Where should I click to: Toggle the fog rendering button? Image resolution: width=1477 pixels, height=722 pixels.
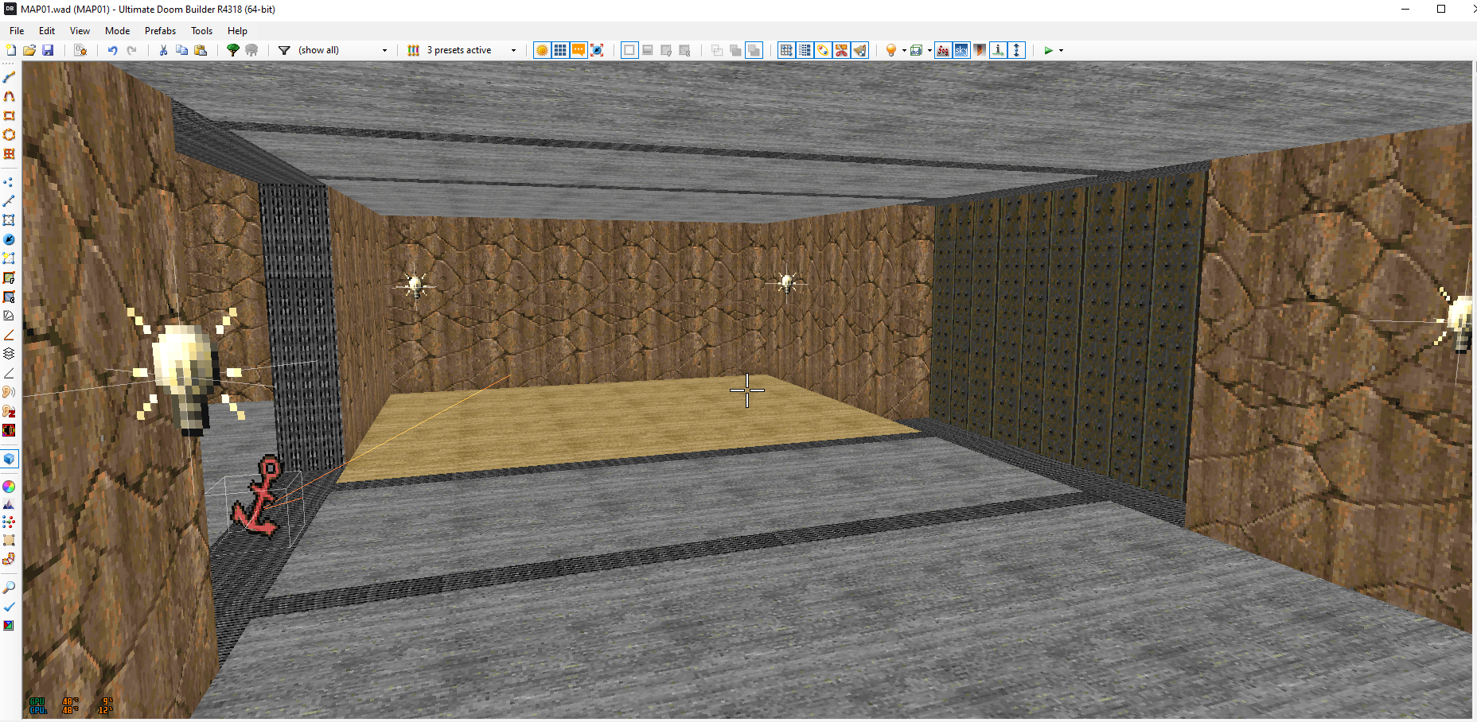(x=943, y=50)
